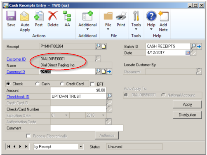Open Checkbook ID lookup magnifier
The image size is (207, 155).
click(x=109, y=96)
